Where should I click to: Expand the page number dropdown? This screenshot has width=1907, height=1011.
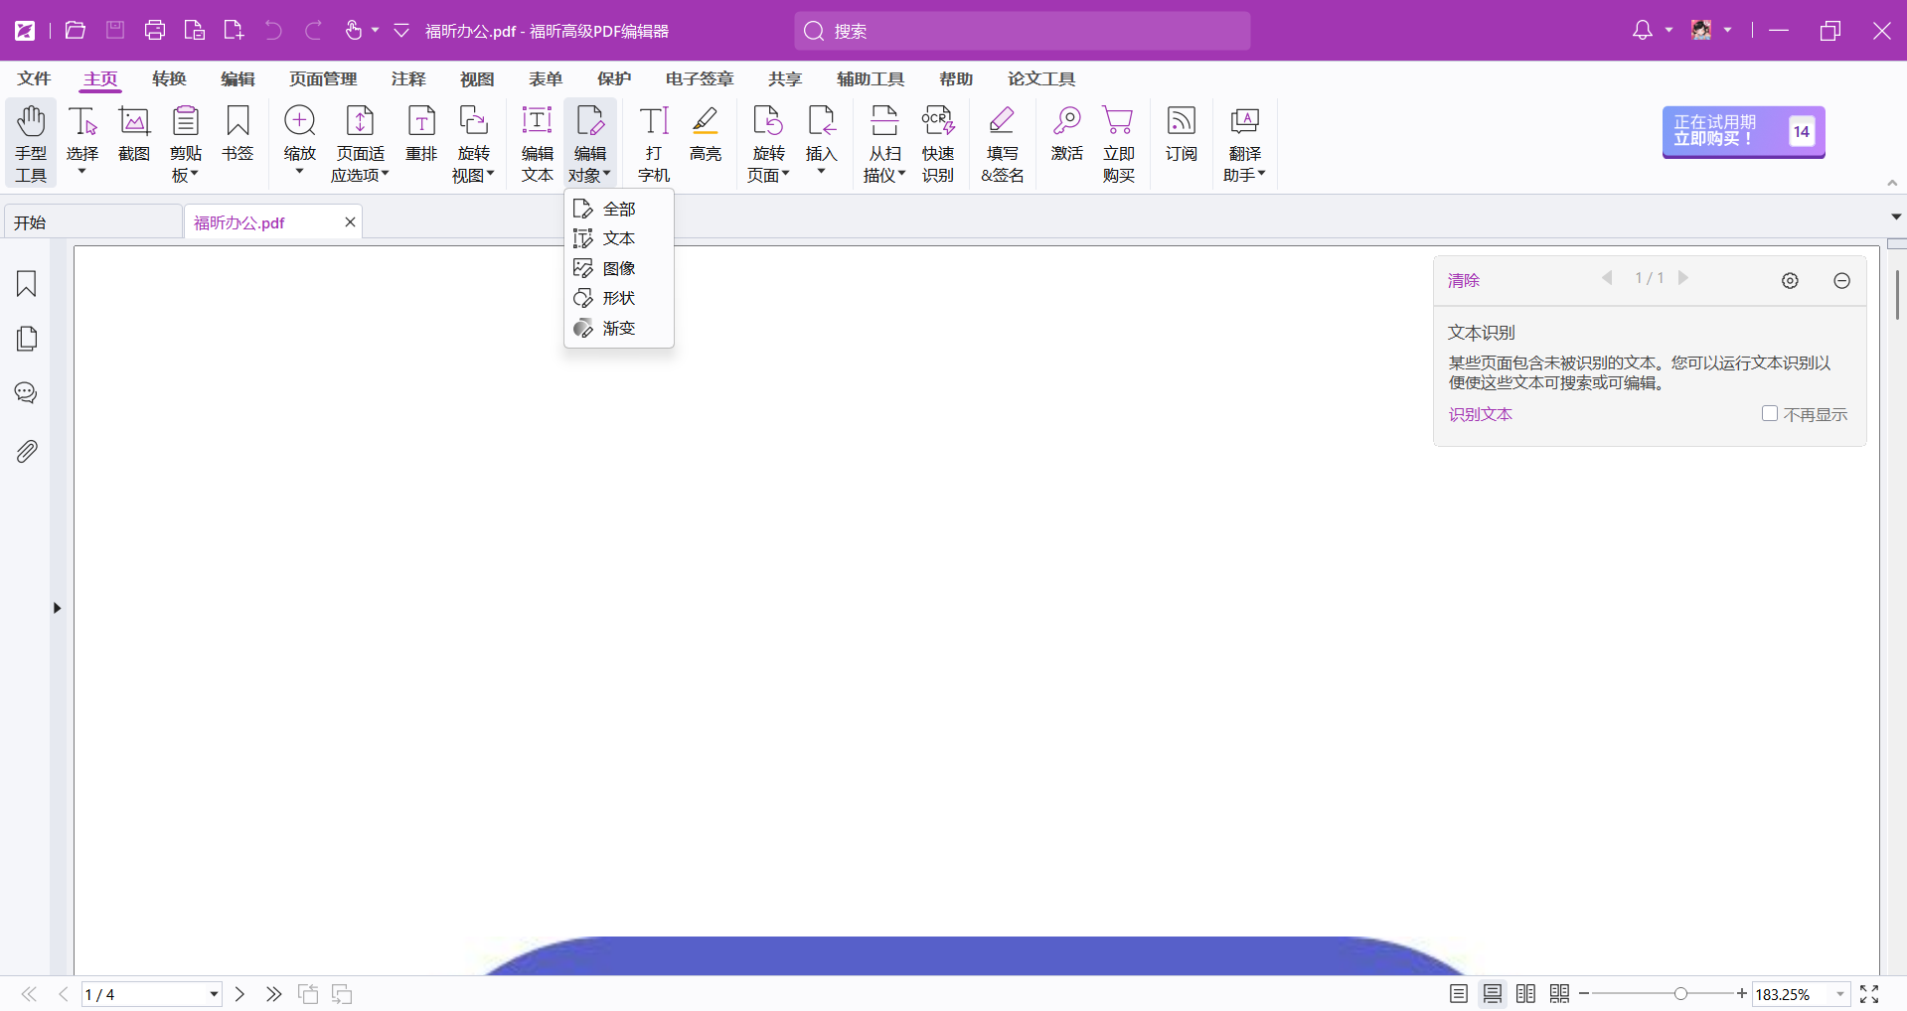[x=214, y=994]
